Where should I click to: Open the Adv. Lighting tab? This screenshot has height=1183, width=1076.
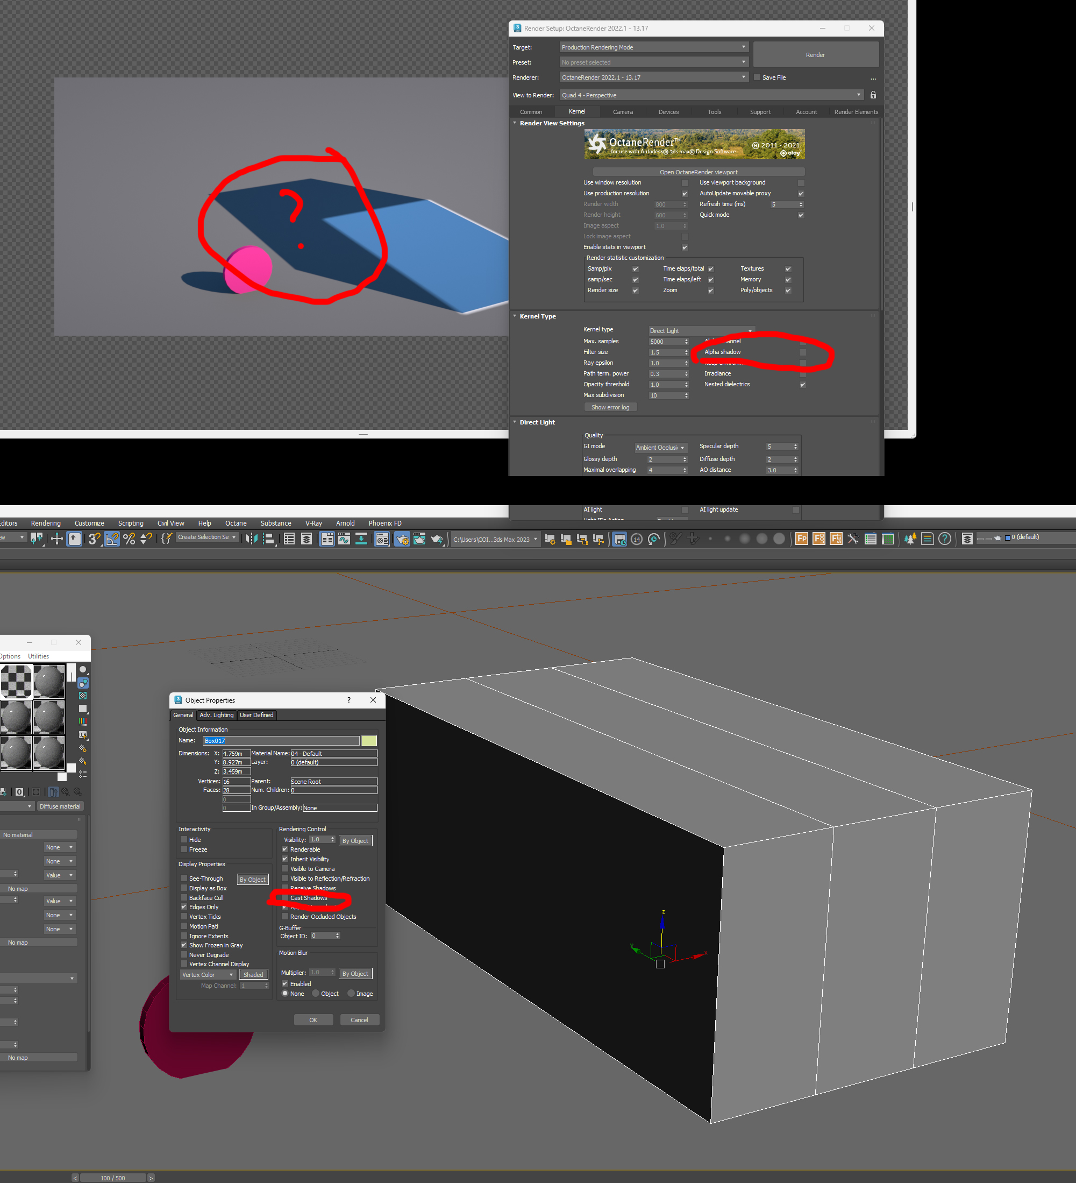216,715
